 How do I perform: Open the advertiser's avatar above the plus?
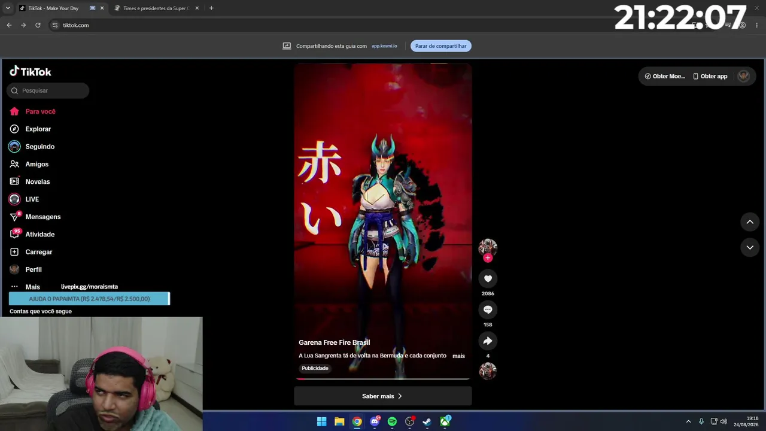488,247
